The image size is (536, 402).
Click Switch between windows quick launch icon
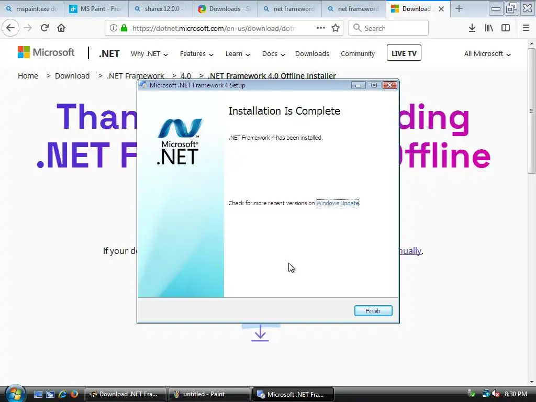50,395
